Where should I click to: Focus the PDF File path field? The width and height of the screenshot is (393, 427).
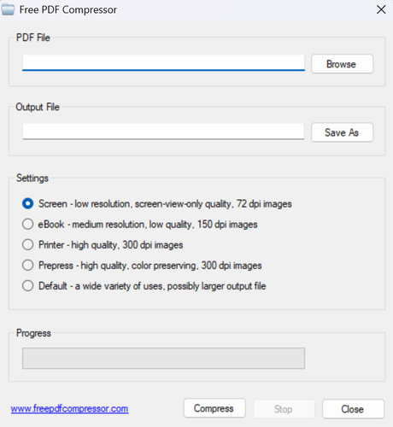[x=163, y=62]
